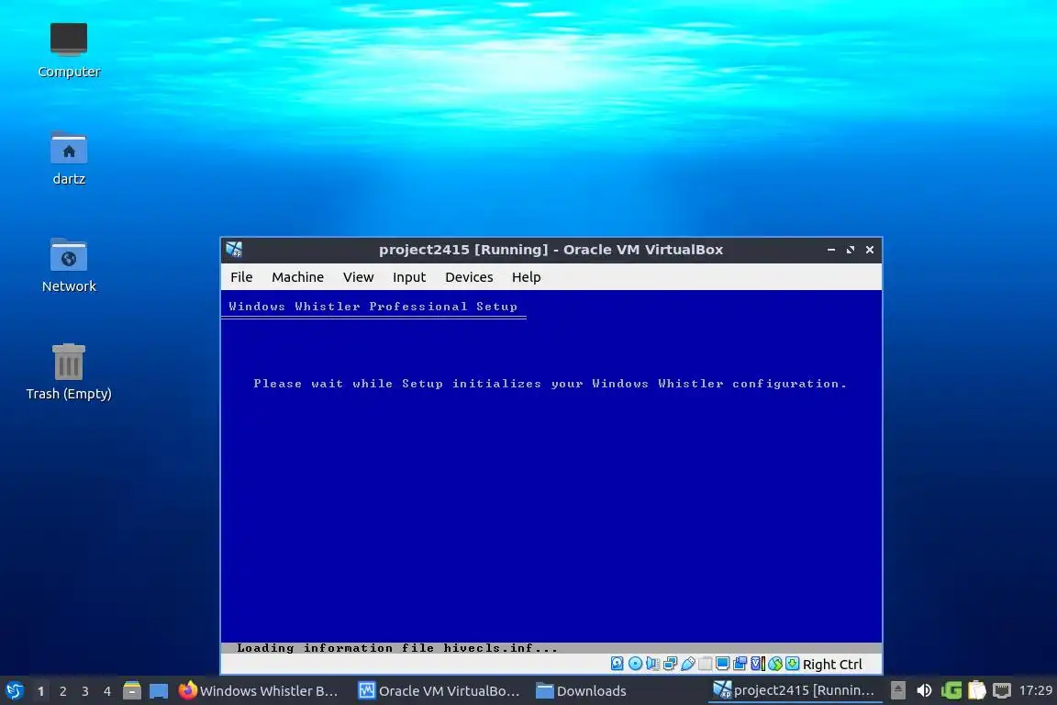Click the 'Please wait while Setup initializes' message
Screen dimensions: 1057x705
pyautogui.click(x=550, y=383)
